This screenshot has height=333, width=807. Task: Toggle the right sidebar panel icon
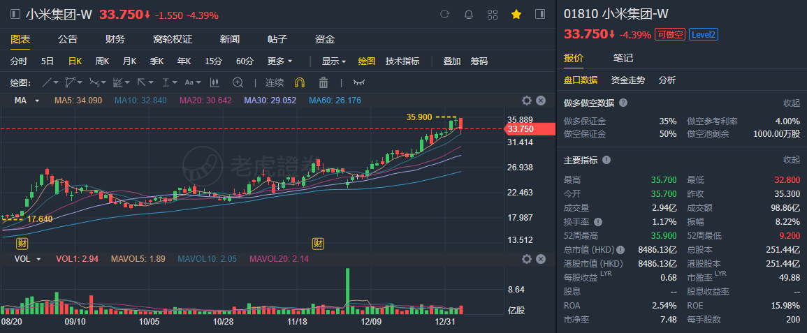[x=540, y=15]
